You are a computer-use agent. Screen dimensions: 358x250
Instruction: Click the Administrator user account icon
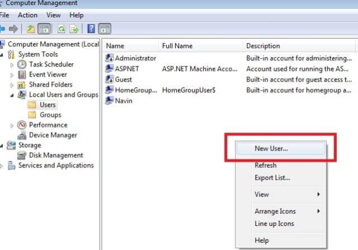coord(109,58)
